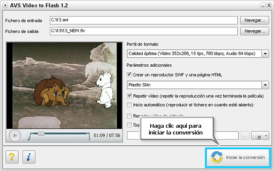Viewport: 274px width, 171px height.
Task: Expand the Perfil de formato dropdown arrow
Action: point(265,53)
